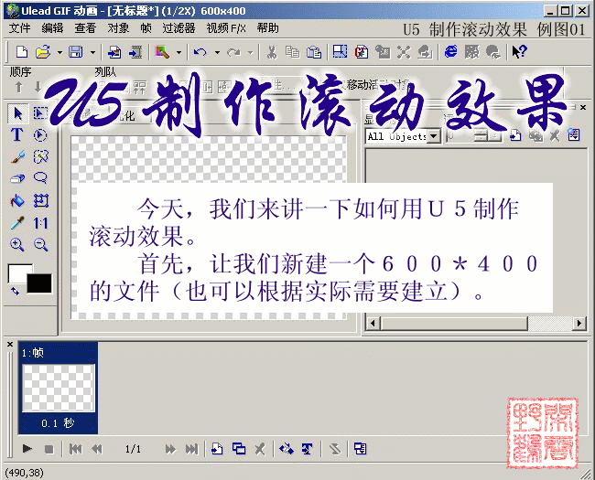Open the 帧 menu
The image size is (595, 480).
(146, 28)
